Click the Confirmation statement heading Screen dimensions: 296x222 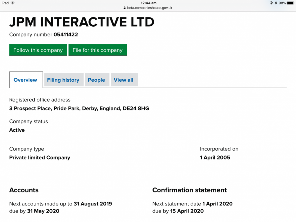pyautogui.click(x=189, y=190)
